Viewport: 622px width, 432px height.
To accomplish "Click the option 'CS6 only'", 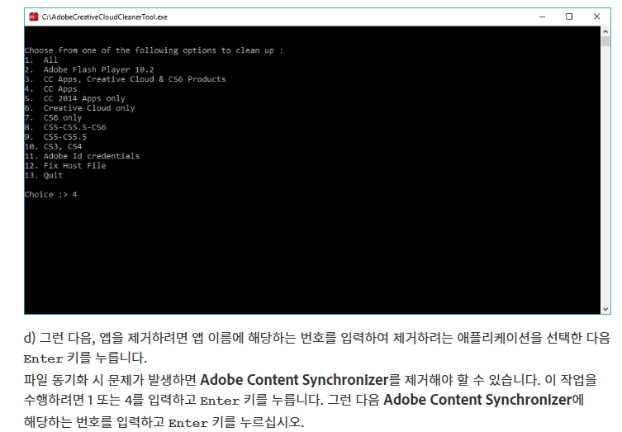I will (x=63, y=118).
